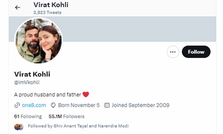Viewport: 223px width, 134px height.
Task: Click the 2,823 Tweets count
Action: (x=47, y=12)
